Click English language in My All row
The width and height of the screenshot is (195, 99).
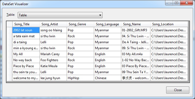tap(108, 54)
